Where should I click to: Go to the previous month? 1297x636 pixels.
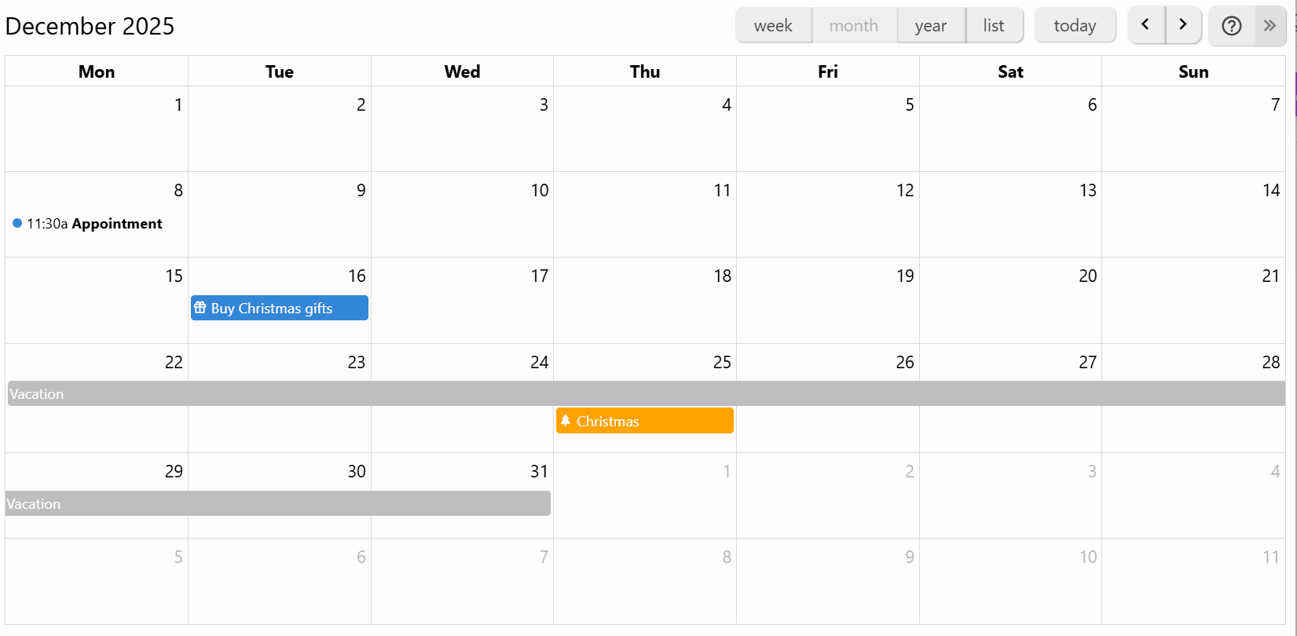point(1146,25)
